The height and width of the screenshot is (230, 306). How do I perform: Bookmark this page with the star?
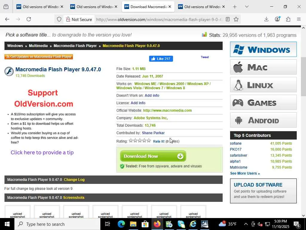[x=236, y=19]
